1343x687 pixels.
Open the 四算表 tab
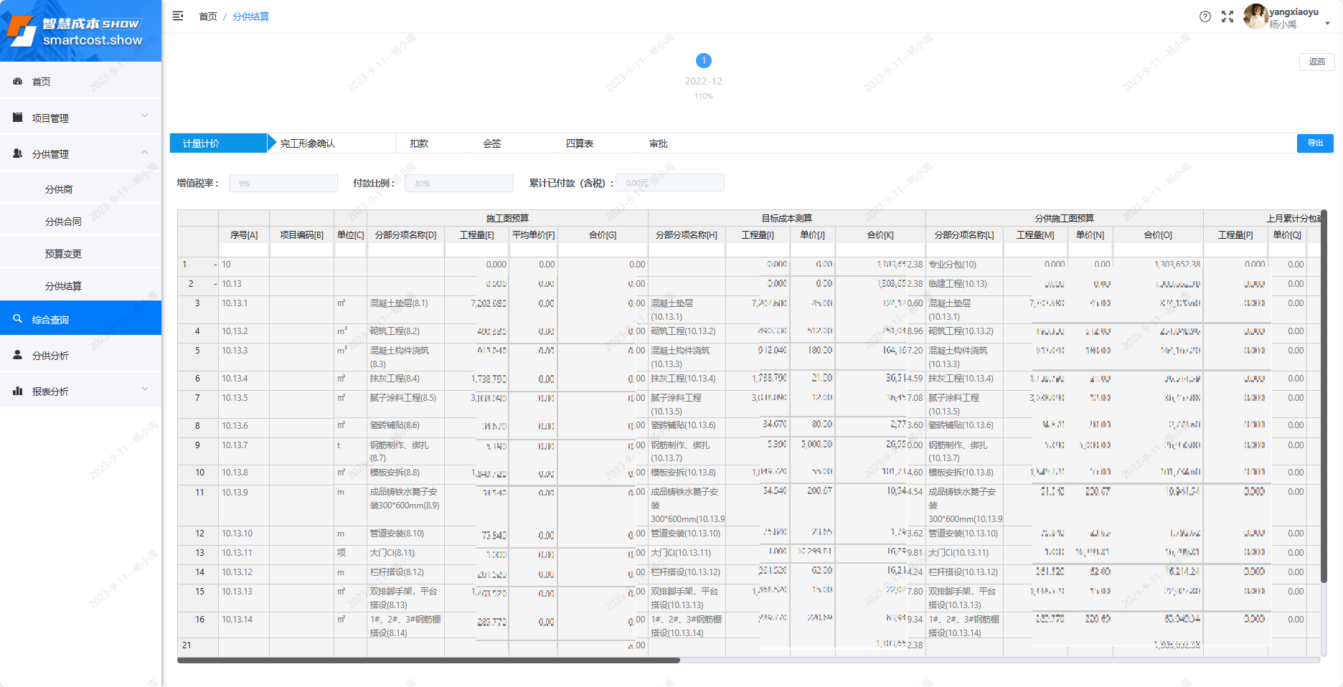579,143
